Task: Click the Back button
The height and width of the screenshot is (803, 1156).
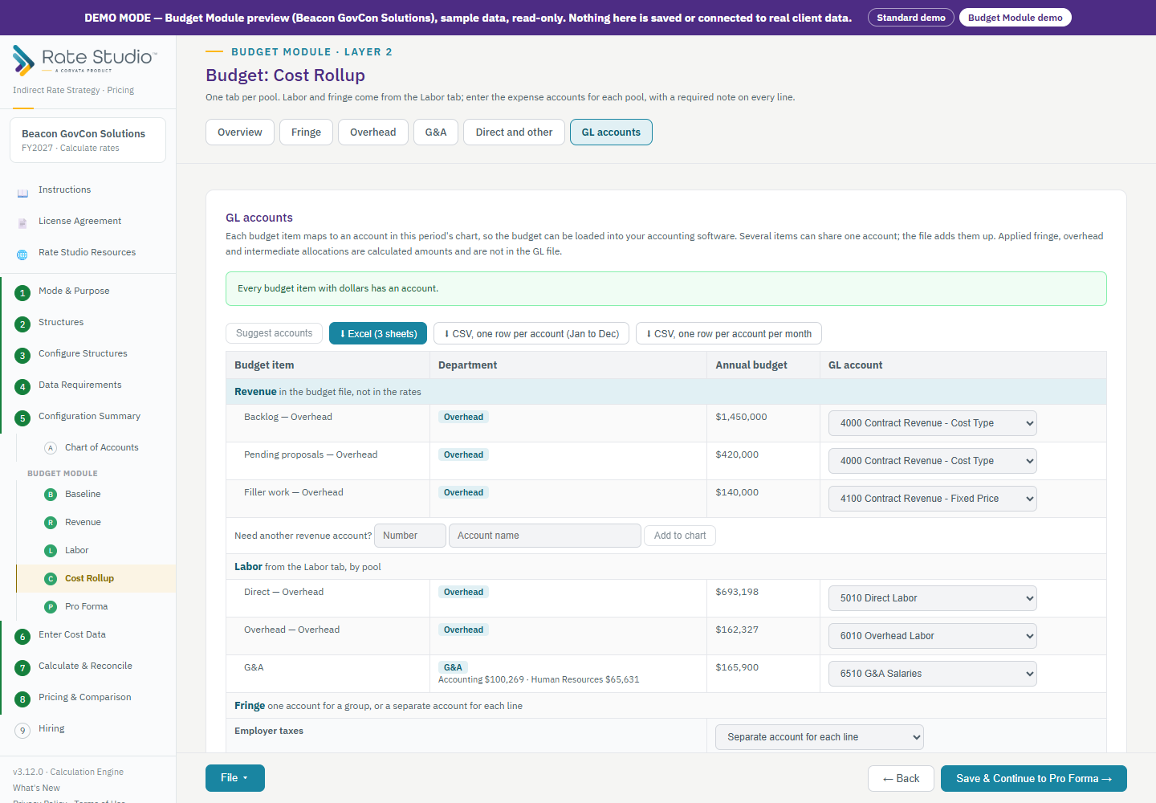Action: tap(901, 779)
